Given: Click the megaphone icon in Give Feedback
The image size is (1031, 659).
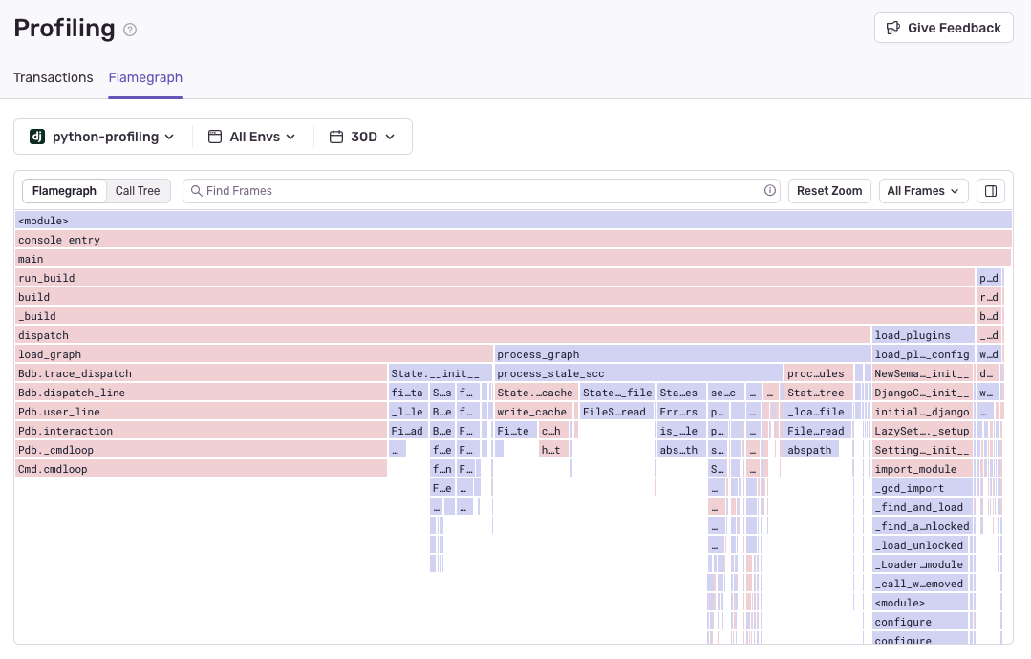Looking at the screenshot, I should pyautogui.click(x=892, y=28).
